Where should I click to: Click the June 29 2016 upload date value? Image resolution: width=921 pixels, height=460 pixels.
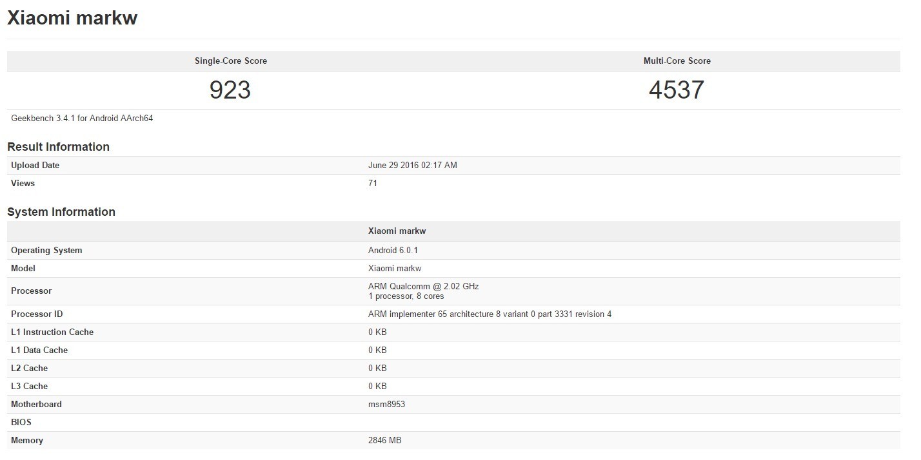pos(412,166)
